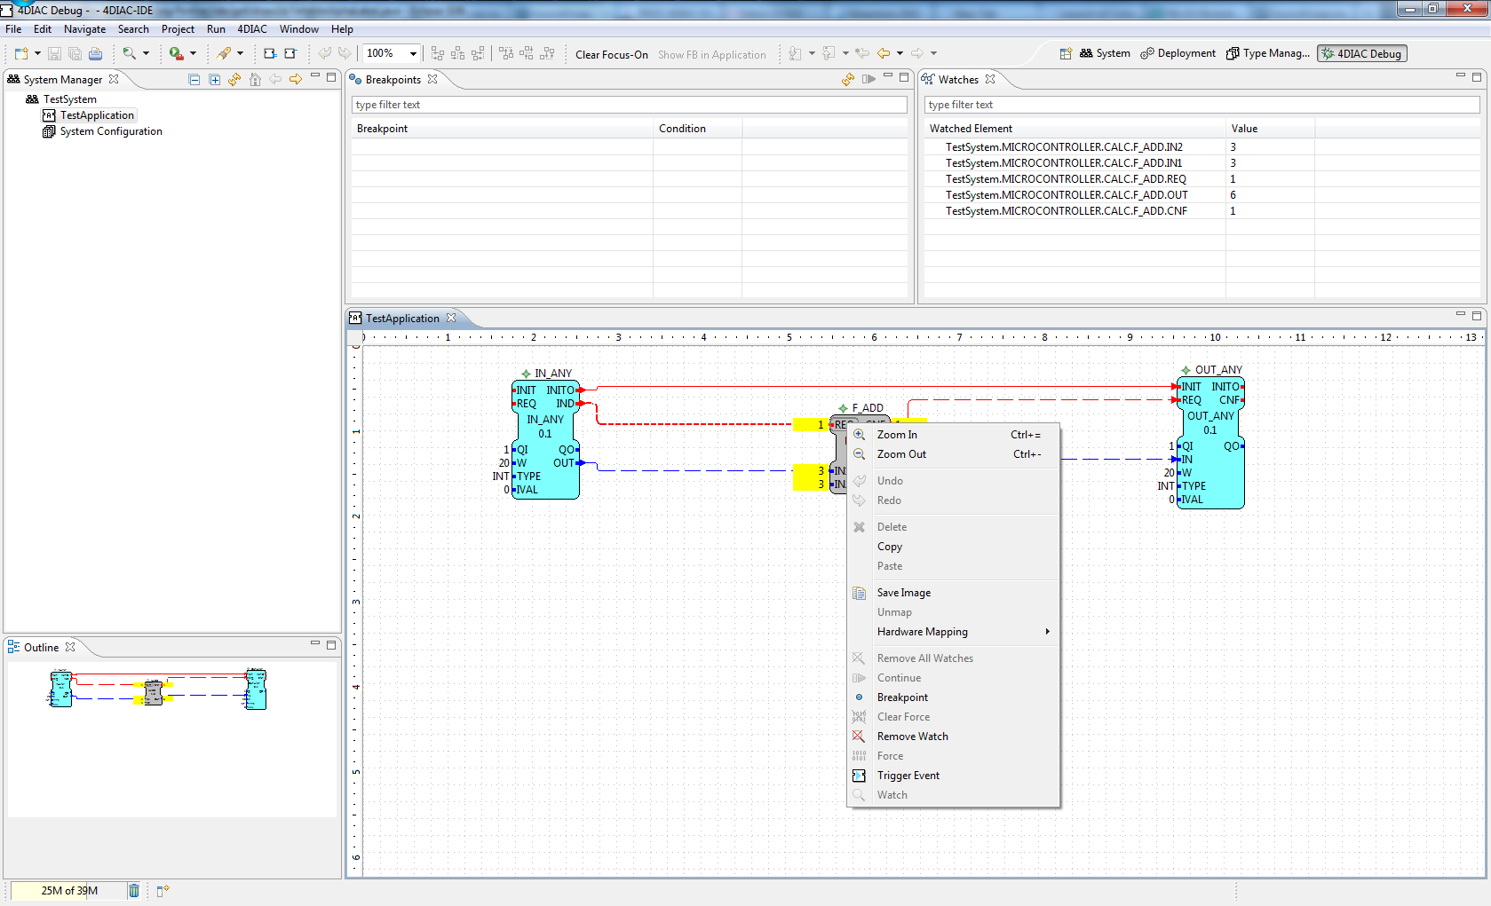Screen dimensions: 1491x906
Task: Click the Clear Focus-On button
Action: 611,55
